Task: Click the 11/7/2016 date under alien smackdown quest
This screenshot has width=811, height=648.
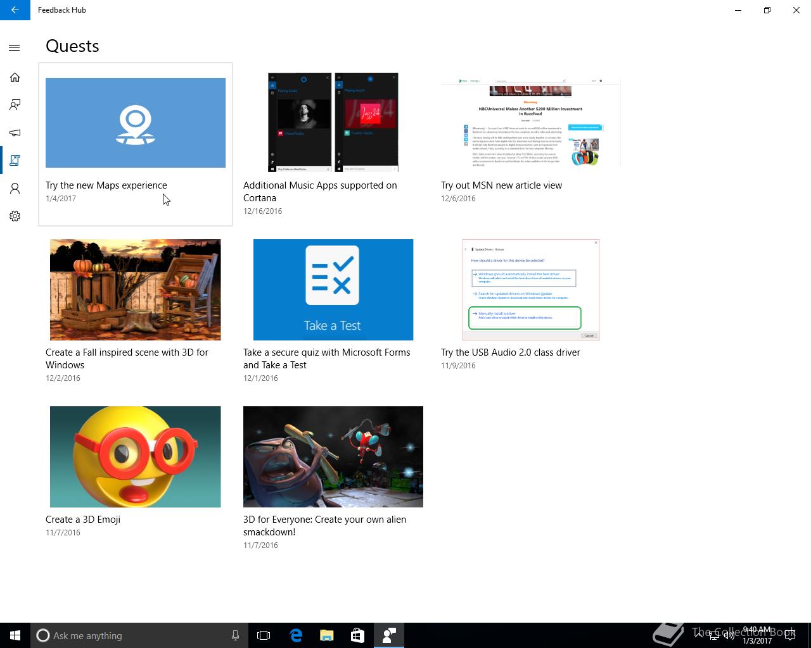Action: point(260,545)
